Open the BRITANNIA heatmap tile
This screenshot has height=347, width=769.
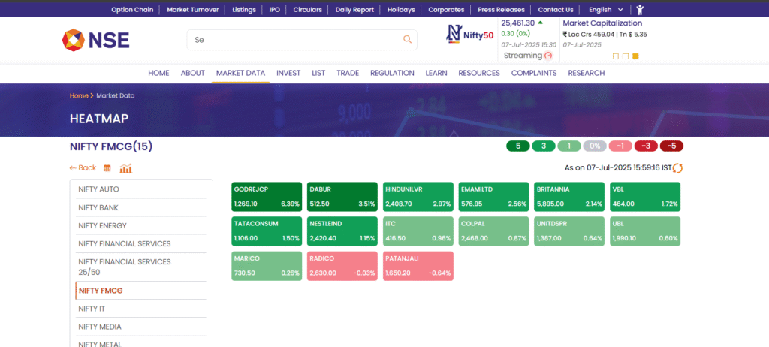pyautogui.click(x=569, y=197)
